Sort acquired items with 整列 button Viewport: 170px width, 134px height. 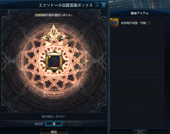[x=140, y=132]
